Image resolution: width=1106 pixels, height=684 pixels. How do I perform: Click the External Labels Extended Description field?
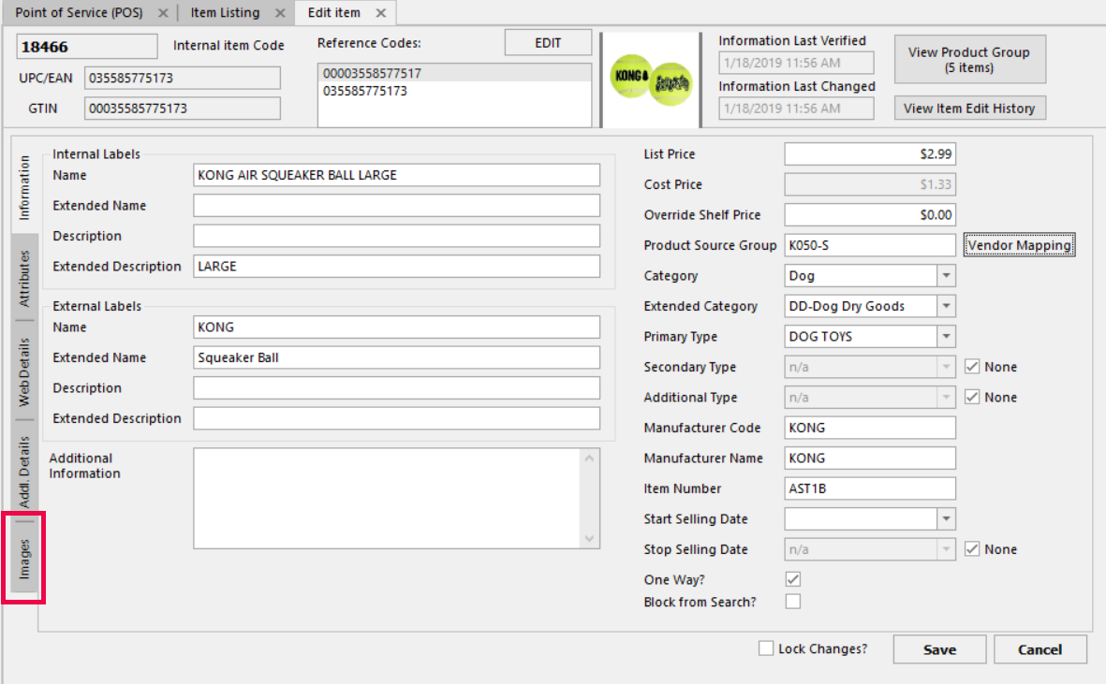(396, 417)
